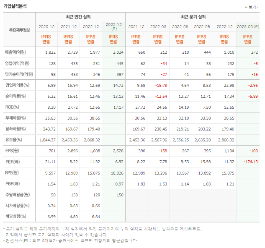This screenshot has height=248, width=265.
Task: Click the 21.11 PER value
Action: [50, 162]
